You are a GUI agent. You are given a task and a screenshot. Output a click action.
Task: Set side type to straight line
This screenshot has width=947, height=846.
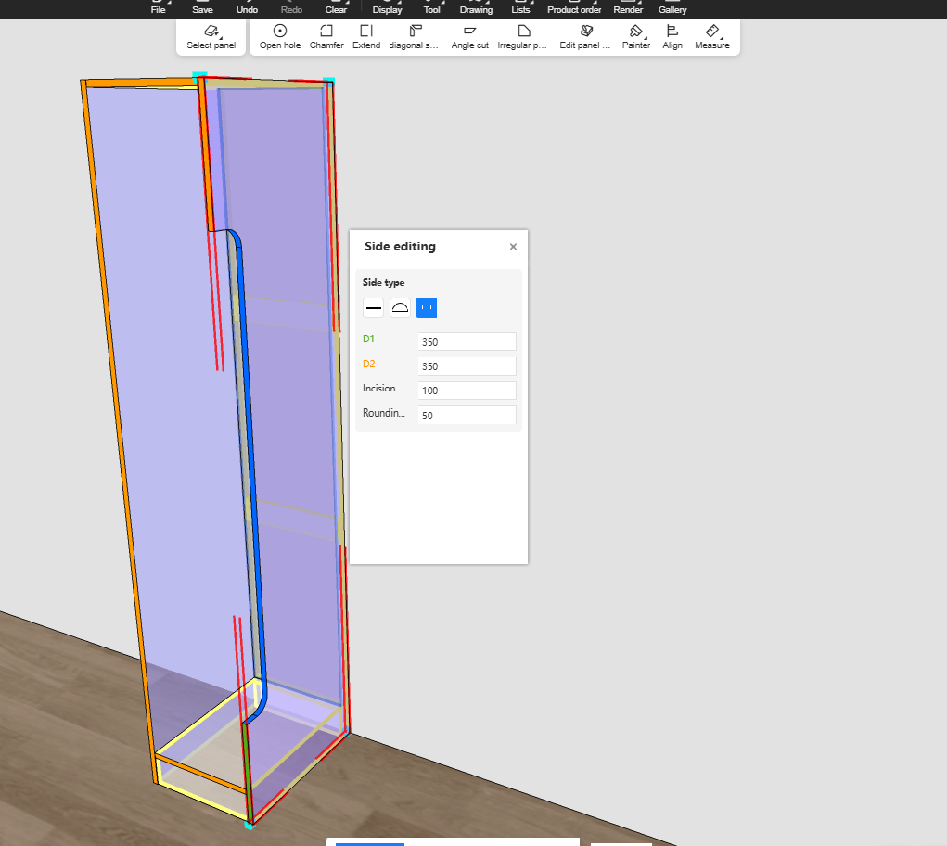373,308
